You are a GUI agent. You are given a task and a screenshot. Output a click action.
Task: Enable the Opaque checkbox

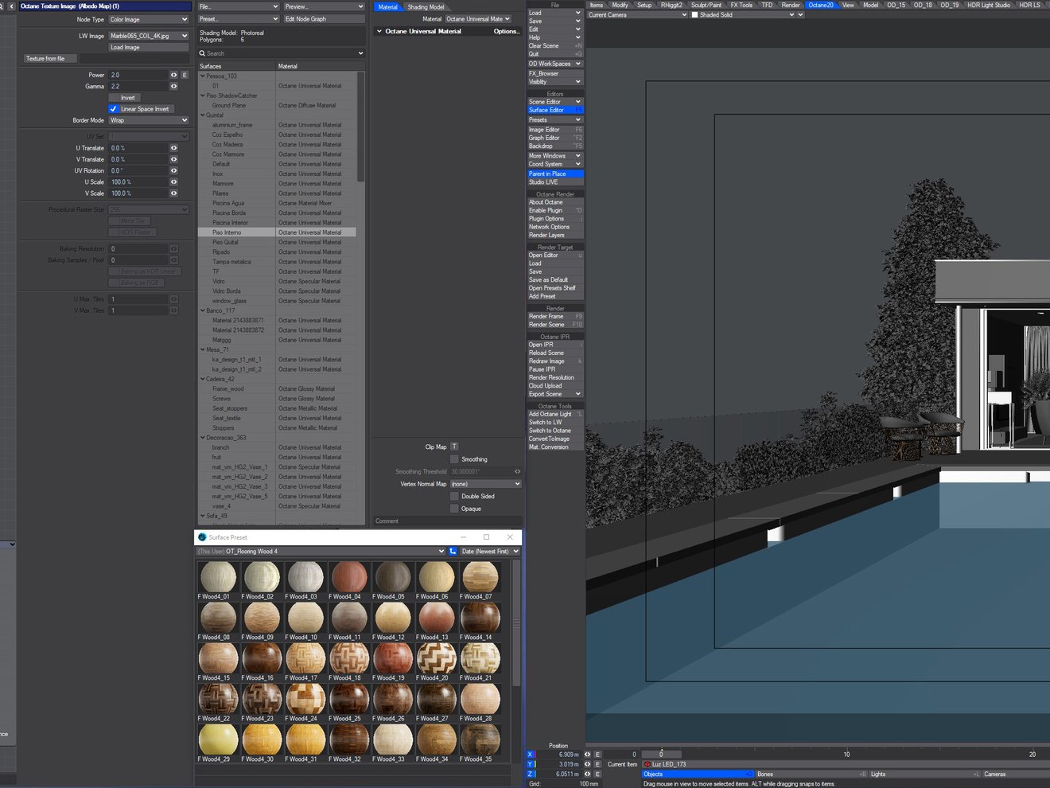coord(454,509)
